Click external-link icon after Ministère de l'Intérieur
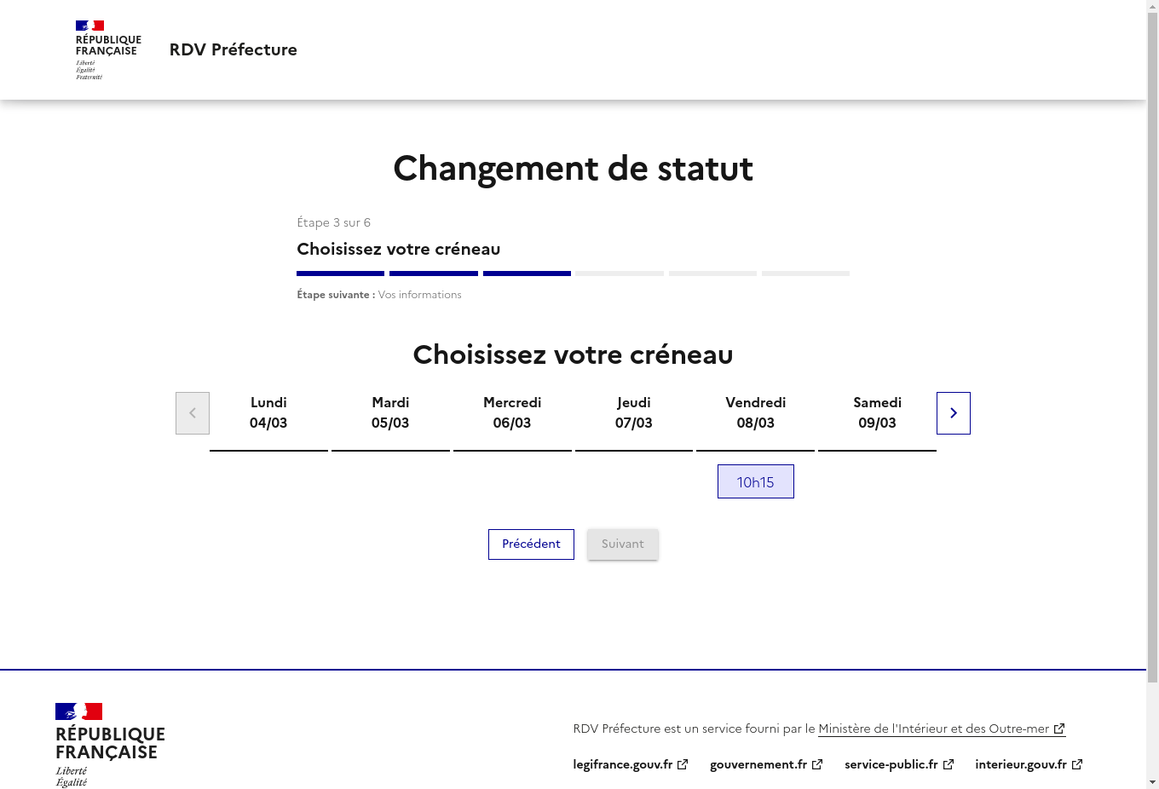This screenshot has width=1159, height=789. 1059,729
